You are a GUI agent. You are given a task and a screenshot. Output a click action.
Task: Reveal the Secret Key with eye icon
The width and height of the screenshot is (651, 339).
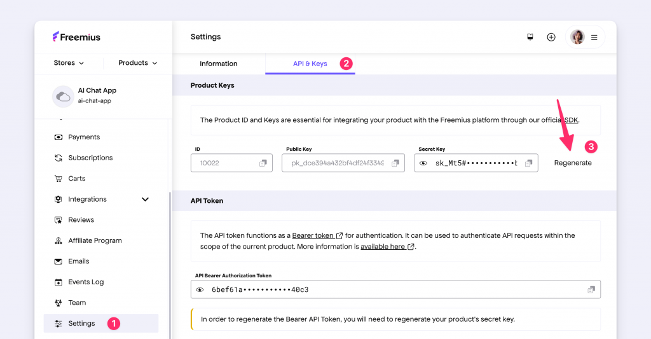[423, 163]
